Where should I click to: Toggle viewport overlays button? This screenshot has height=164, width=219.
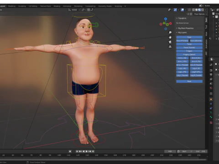pos(182,10)
